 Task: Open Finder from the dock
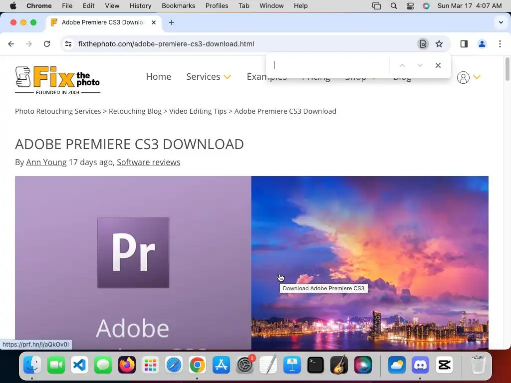(32, 365)
